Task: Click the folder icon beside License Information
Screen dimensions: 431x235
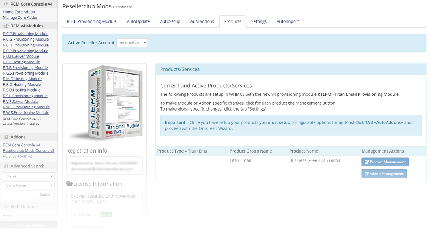Action: pos(70,184)
